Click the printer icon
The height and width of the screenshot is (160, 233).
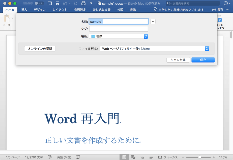coord(83,3)
